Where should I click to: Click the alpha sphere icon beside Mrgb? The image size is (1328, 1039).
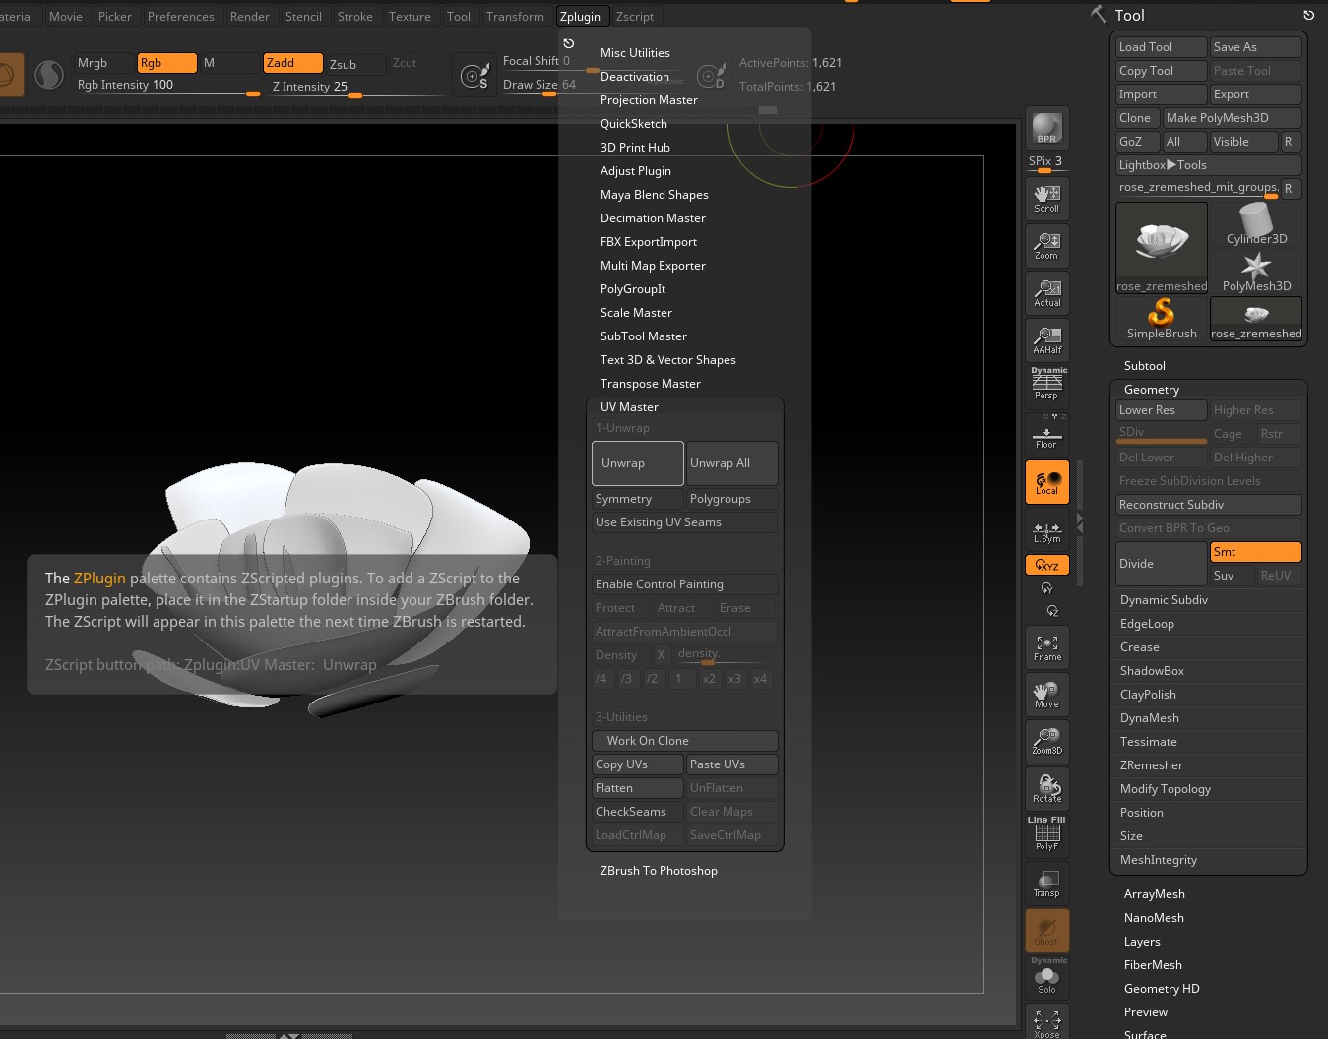pos(48,75)
